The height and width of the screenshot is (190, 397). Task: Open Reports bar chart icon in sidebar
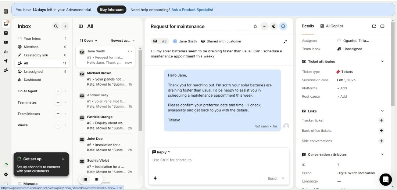pyautogui.click(x=6, y=52)
